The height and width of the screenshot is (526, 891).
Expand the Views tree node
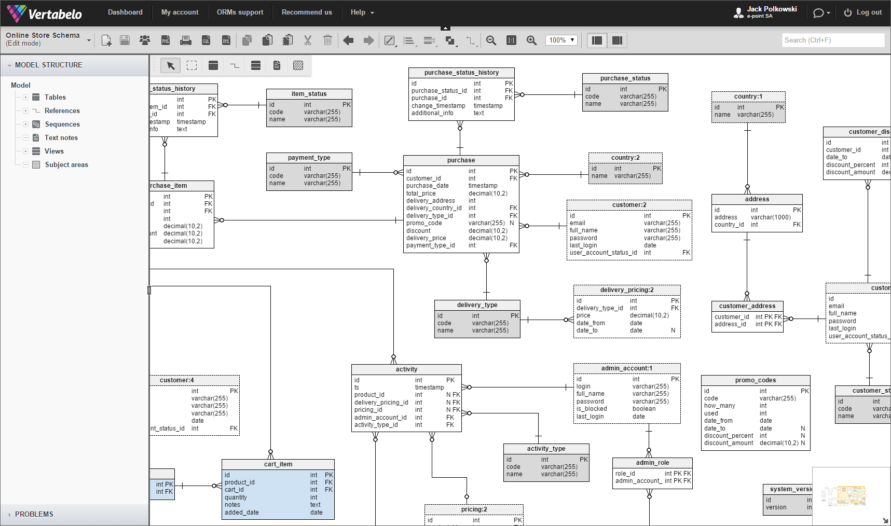(25, 151)
